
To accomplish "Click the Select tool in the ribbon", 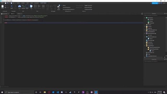I will click(x=27, y=7).
